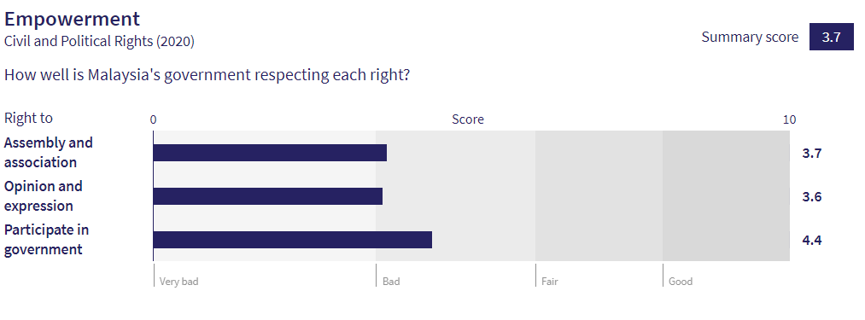The image size is (865, 320).
Task: Click the 4.4 score value for Participate
Action: click(812, 241)
